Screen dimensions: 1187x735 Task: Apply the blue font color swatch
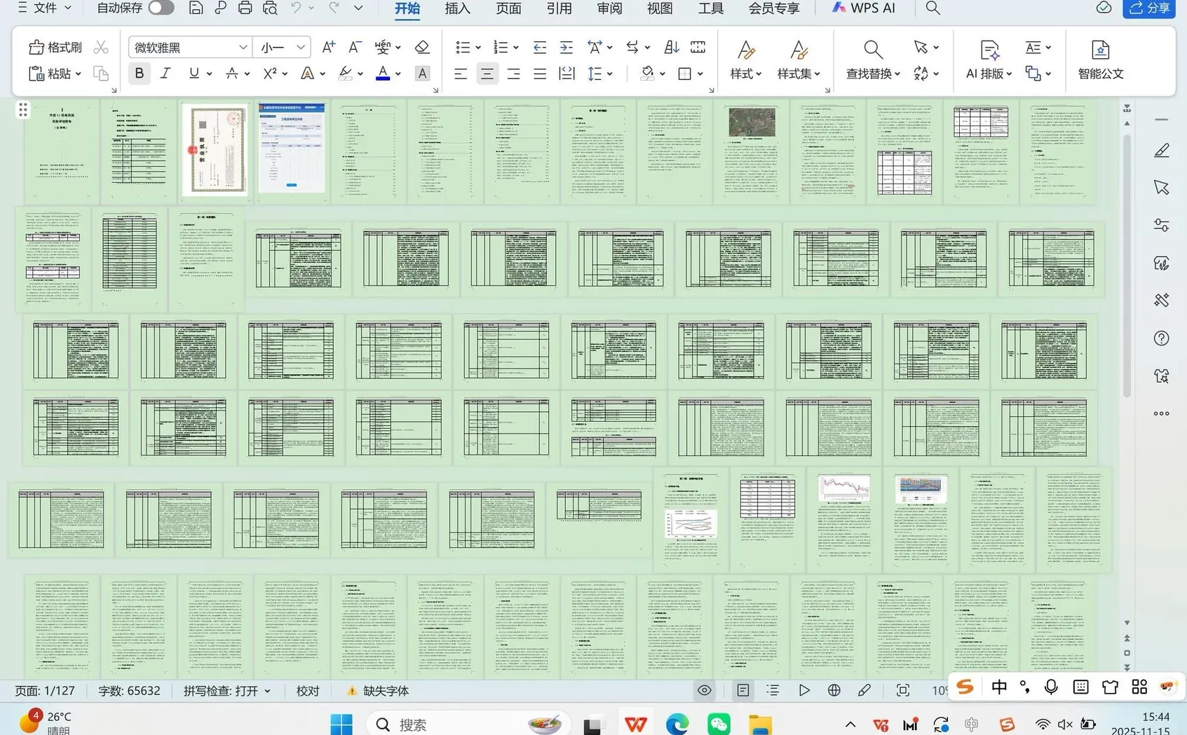pyautogui.click(x=382, y=74)
